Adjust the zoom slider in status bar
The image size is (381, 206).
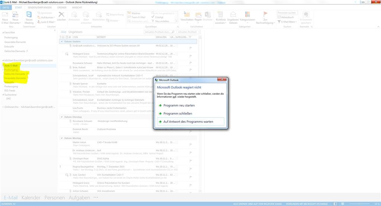coord(359,204)
